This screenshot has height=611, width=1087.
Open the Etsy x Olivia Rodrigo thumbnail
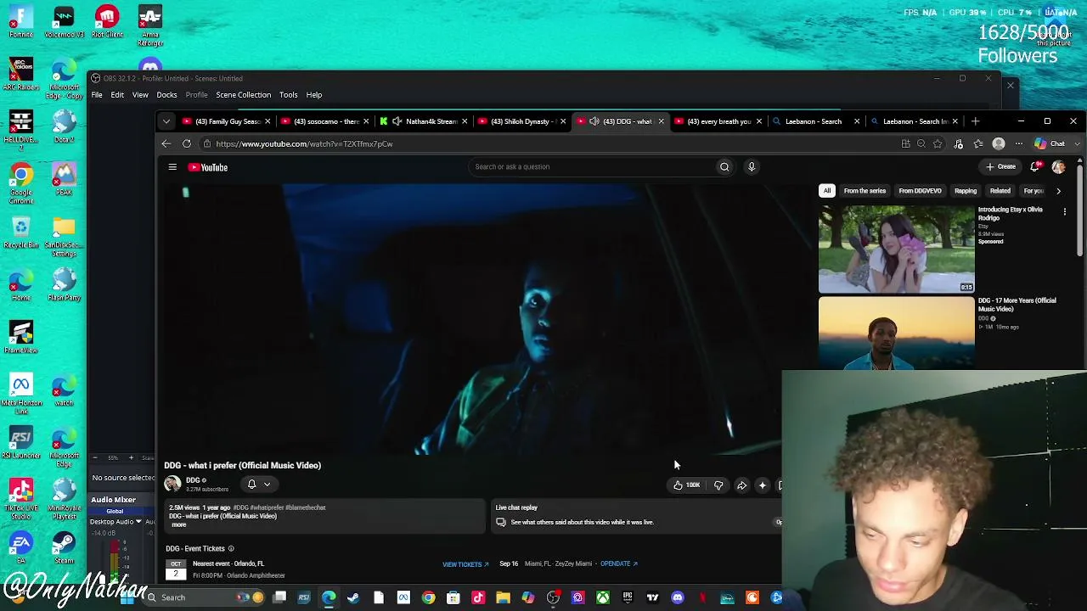click(x=896, y=249)
